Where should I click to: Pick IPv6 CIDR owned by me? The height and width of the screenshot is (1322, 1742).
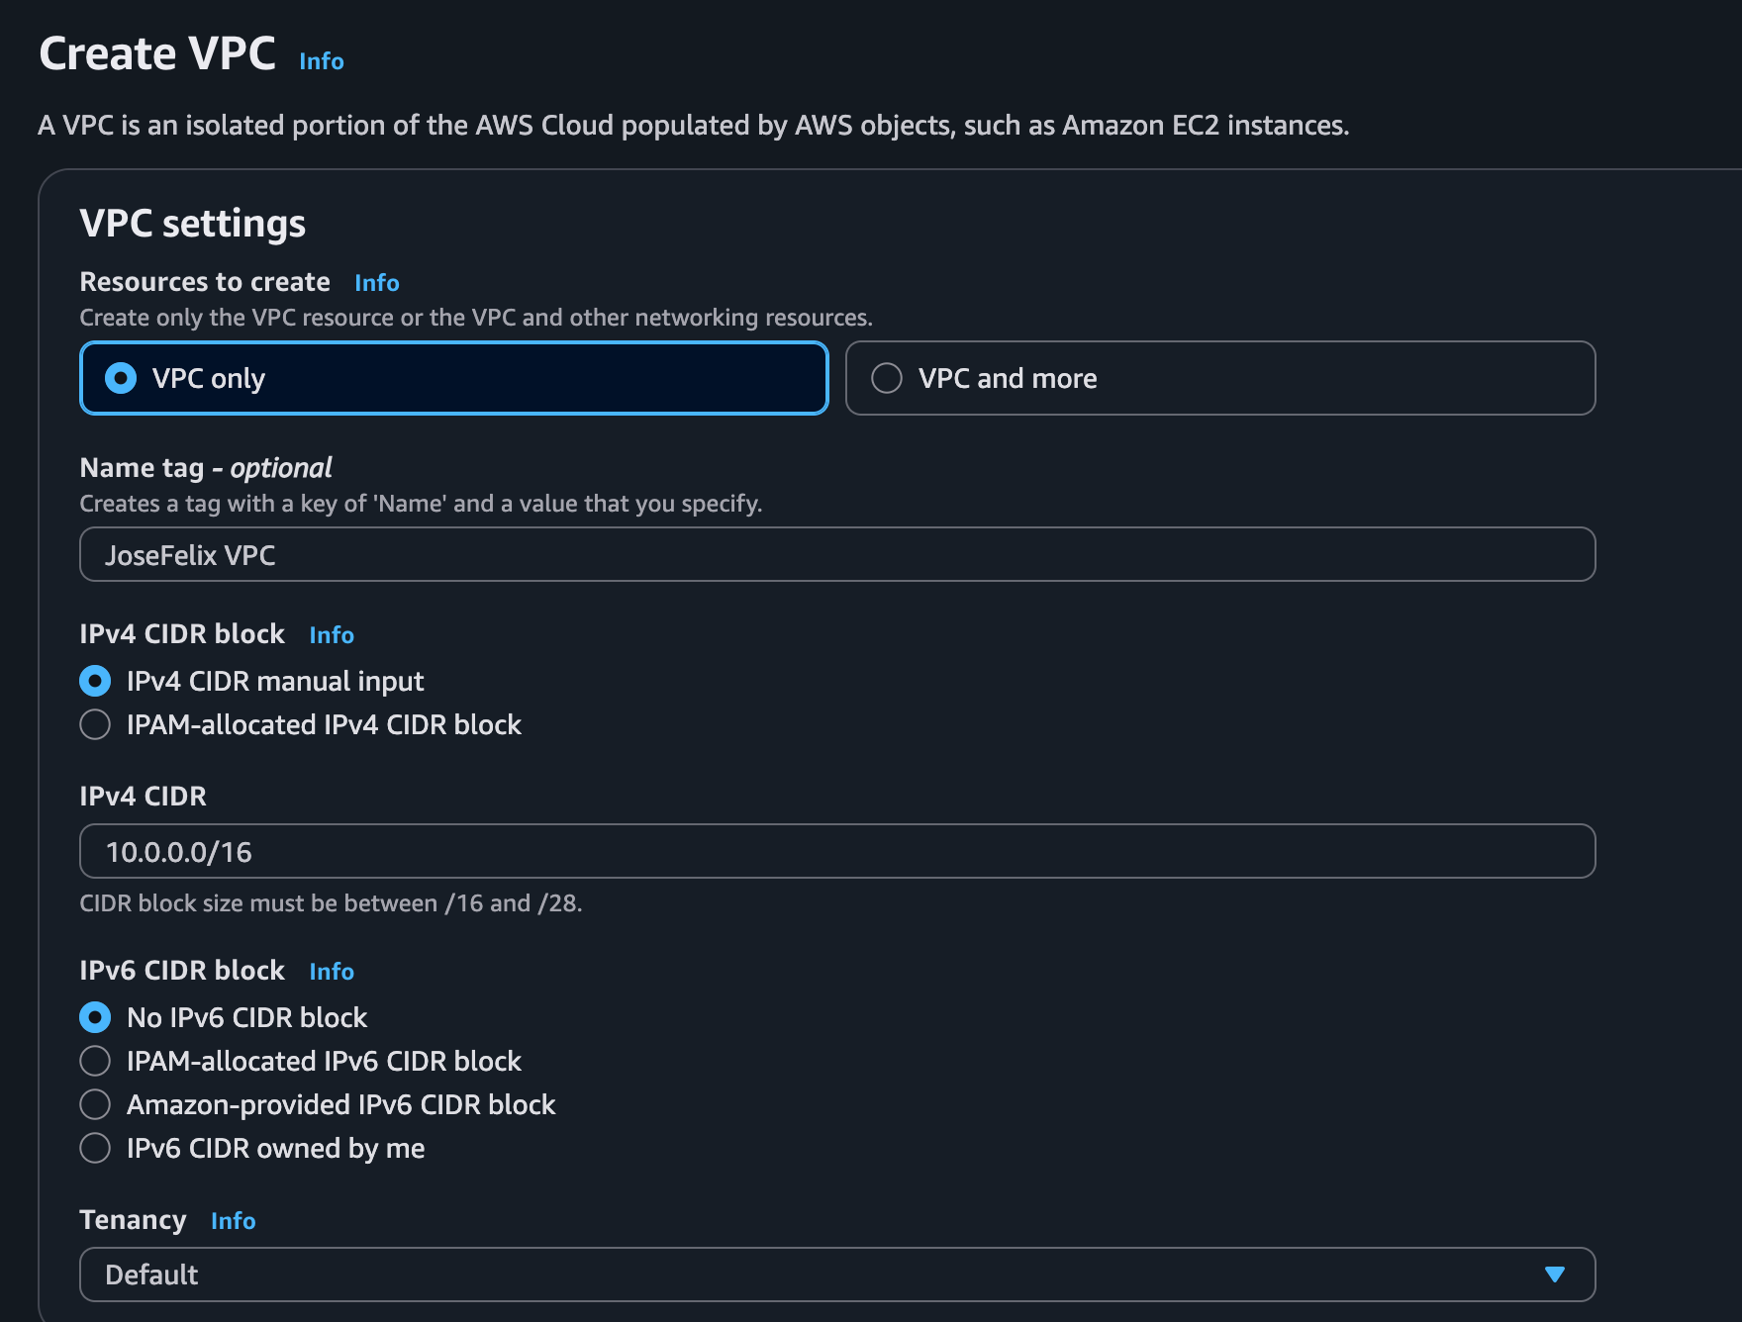[x=95, y=1148]
